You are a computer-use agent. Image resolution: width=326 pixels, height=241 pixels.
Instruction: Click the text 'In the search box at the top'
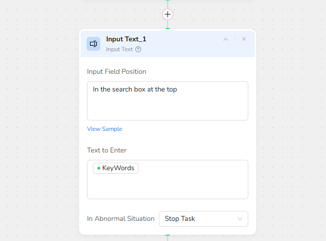pos(135,90)
